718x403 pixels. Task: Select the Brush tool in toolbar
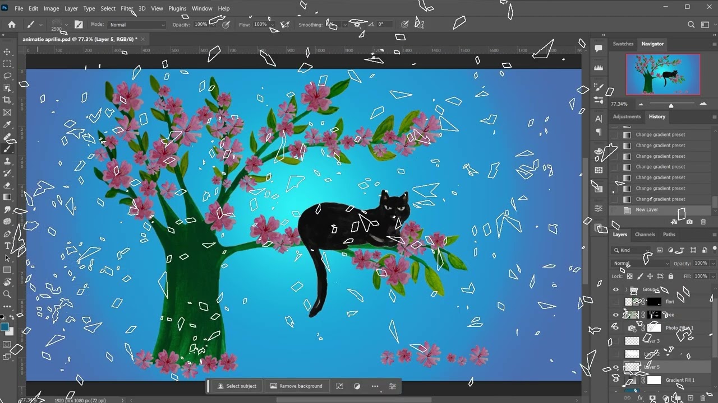(7, 149)
